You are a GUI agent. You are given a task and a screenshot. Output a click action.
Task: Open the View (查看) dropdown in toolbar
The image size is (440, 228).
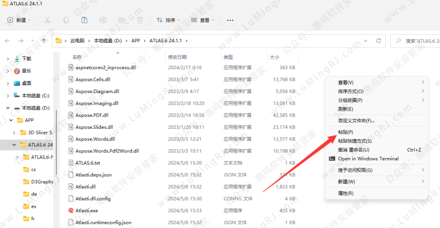pyautogui.click(x=202, y=20)
